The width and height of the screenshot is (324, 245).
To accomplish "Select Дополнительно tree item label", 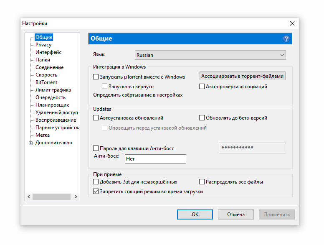I will [x=54, y=143].
